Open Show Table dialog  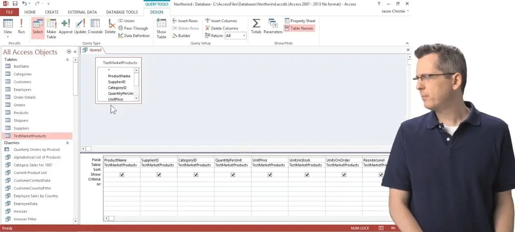pyautogui.click(x=161, y=28)
